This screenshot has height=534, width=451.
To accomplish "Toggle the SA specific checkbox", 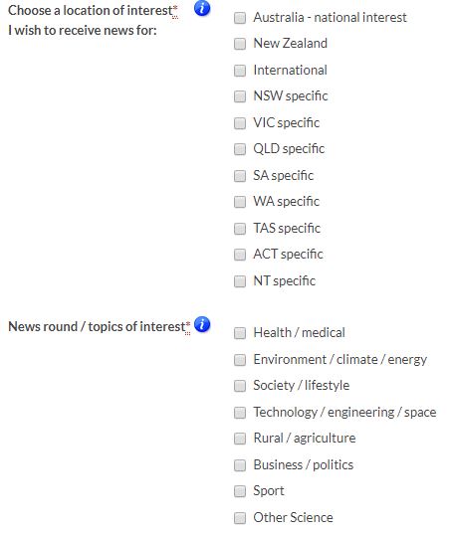I will click(x=240, y=176).
